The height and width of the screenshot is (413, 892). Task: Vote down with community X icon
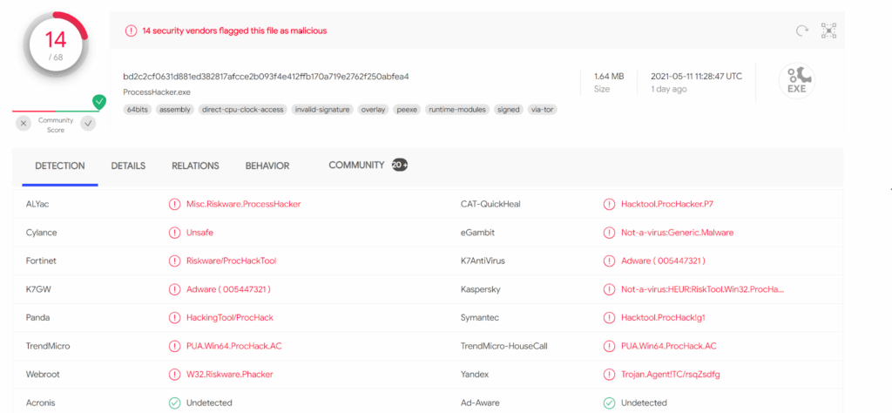pyautogui.click(x=24, y=123)
